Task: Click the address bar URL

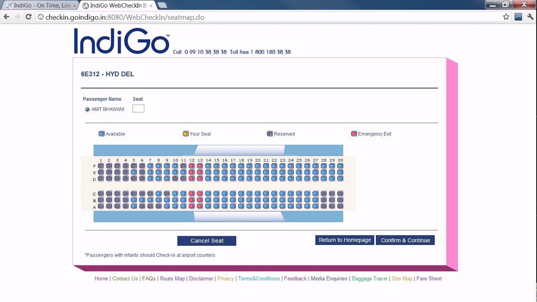Action: click(x=125, y=17)
